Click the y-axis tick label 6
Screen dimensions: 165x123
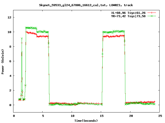click(x=10, y=61)
